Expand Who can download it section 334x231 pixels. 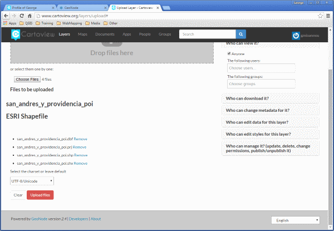pyautogui.click(x=271, y=99)
